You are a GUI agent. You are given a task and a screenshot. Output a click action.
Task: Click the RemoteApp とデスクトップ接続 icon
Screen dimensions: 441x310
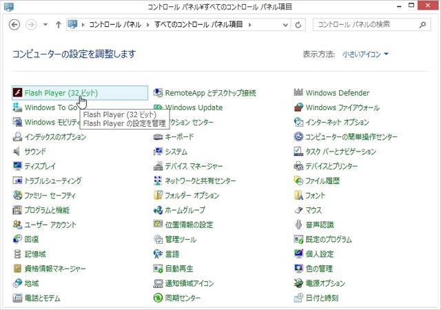coord(158,92)
